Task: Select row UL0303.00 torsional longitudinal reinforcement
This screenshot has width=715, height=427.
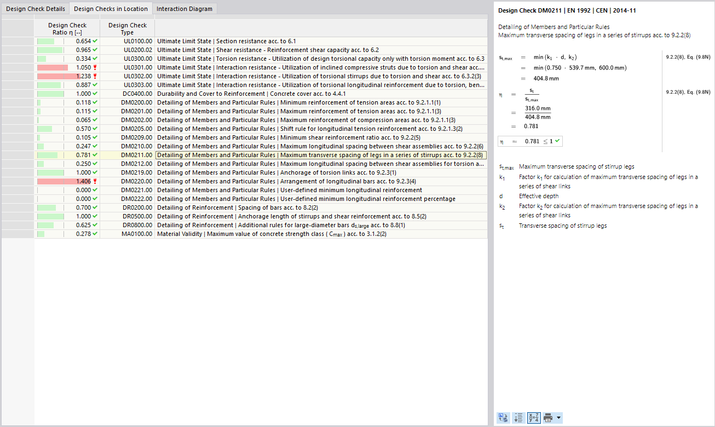Action: click(x=261, y=85)
